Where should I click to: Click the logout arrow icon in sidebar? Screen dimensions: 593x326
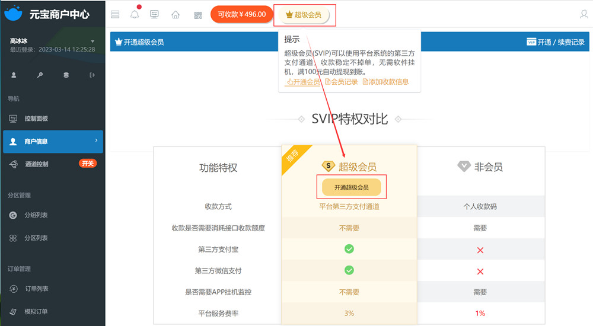tap(92, 75)
